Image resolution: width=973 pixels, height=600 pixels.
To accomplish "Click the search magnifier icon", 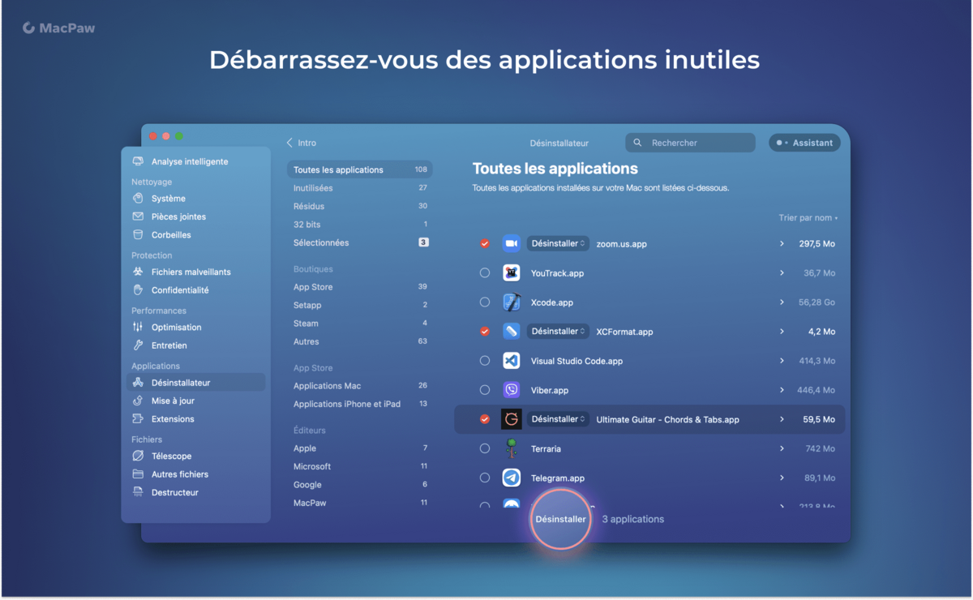I will point(637,143).
